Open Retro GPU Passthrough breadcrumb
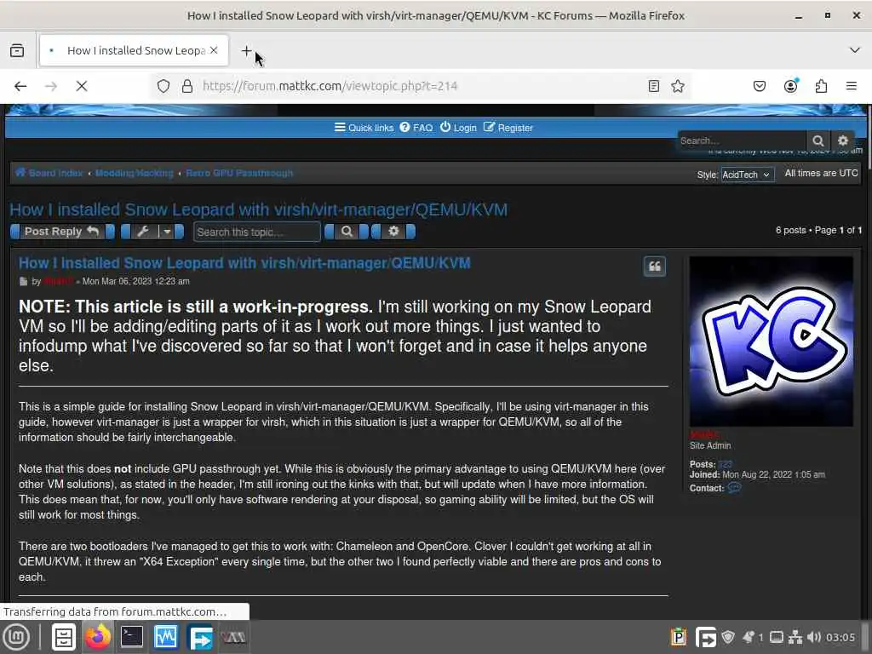Screen dimensions: 872x654 point(239,173)
